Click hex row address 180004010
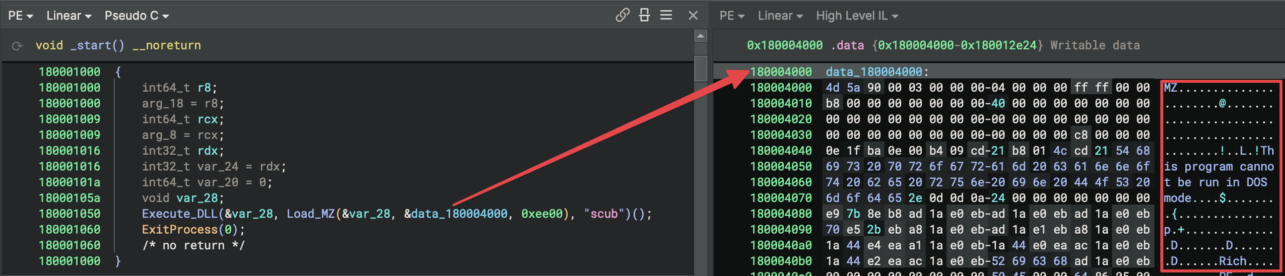Viewport: 1285px width, 276px height. [781, 104]
